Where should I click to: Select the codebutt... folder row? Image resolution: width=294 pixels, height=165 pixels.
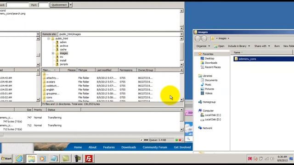[x=111, y=86]
